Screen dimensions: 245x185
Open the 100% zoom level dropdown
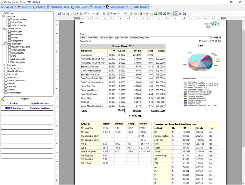pyautogui.click(x=94, y=14)
